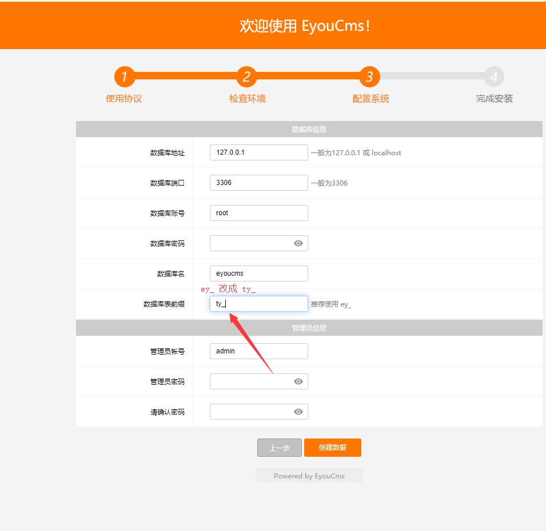Click the 数据库账号 label
The height and width of the screenshot is (531, 546).
(168, 214)
